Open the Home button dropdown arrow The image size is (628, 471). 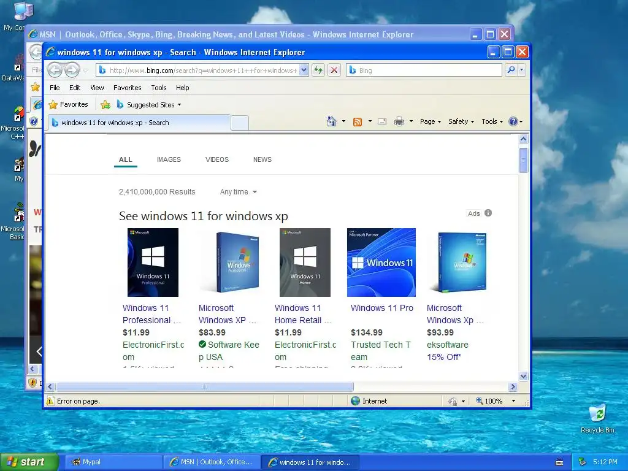coord(343,121)
